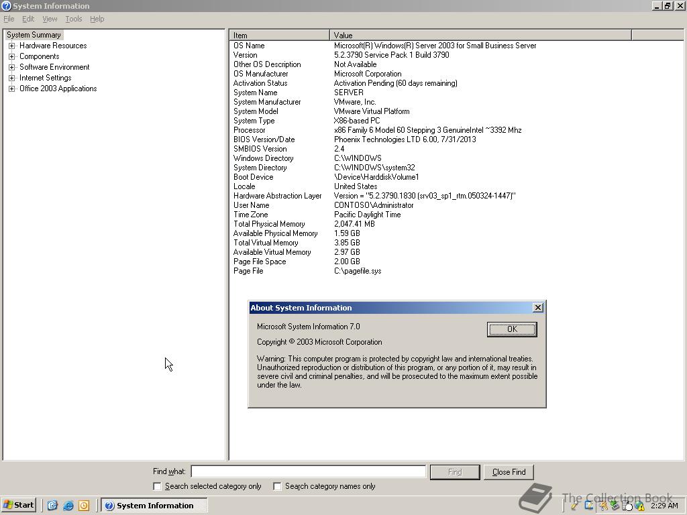The width and height of the screenshot is (687, 515).
Task: Select the Available Physical Memory row
Action: 297,233
